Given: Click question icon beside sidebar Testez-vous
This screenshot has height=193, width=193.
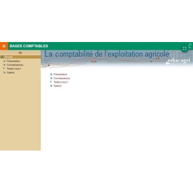Looking at the screenshot, I should [x=4, y=69].
